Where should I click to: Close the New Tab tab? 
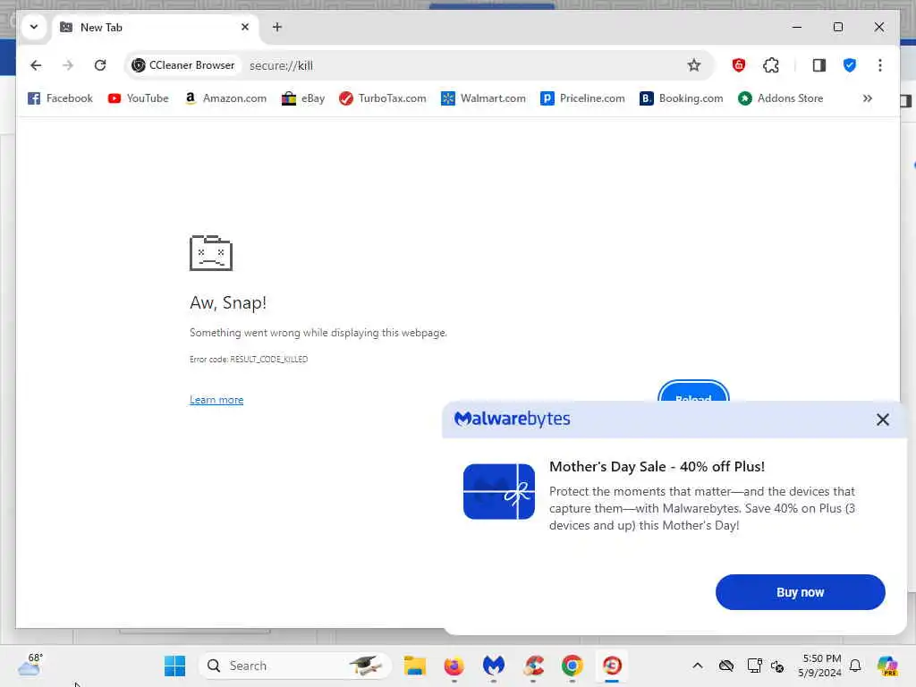245,27
